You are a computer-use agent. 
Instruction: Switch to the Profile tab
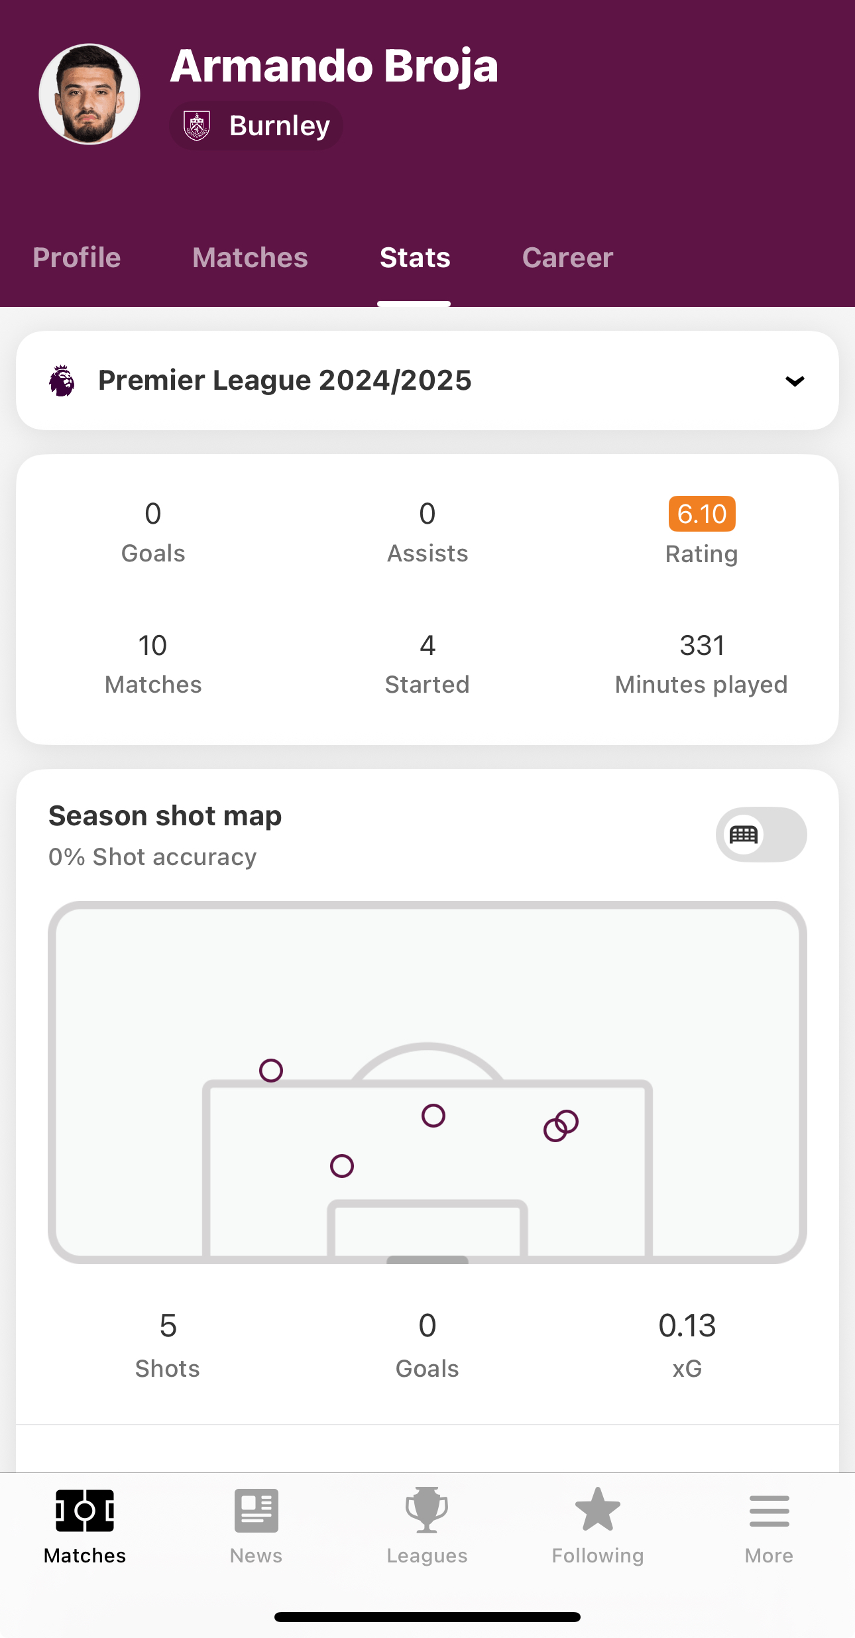pos(77,258)
